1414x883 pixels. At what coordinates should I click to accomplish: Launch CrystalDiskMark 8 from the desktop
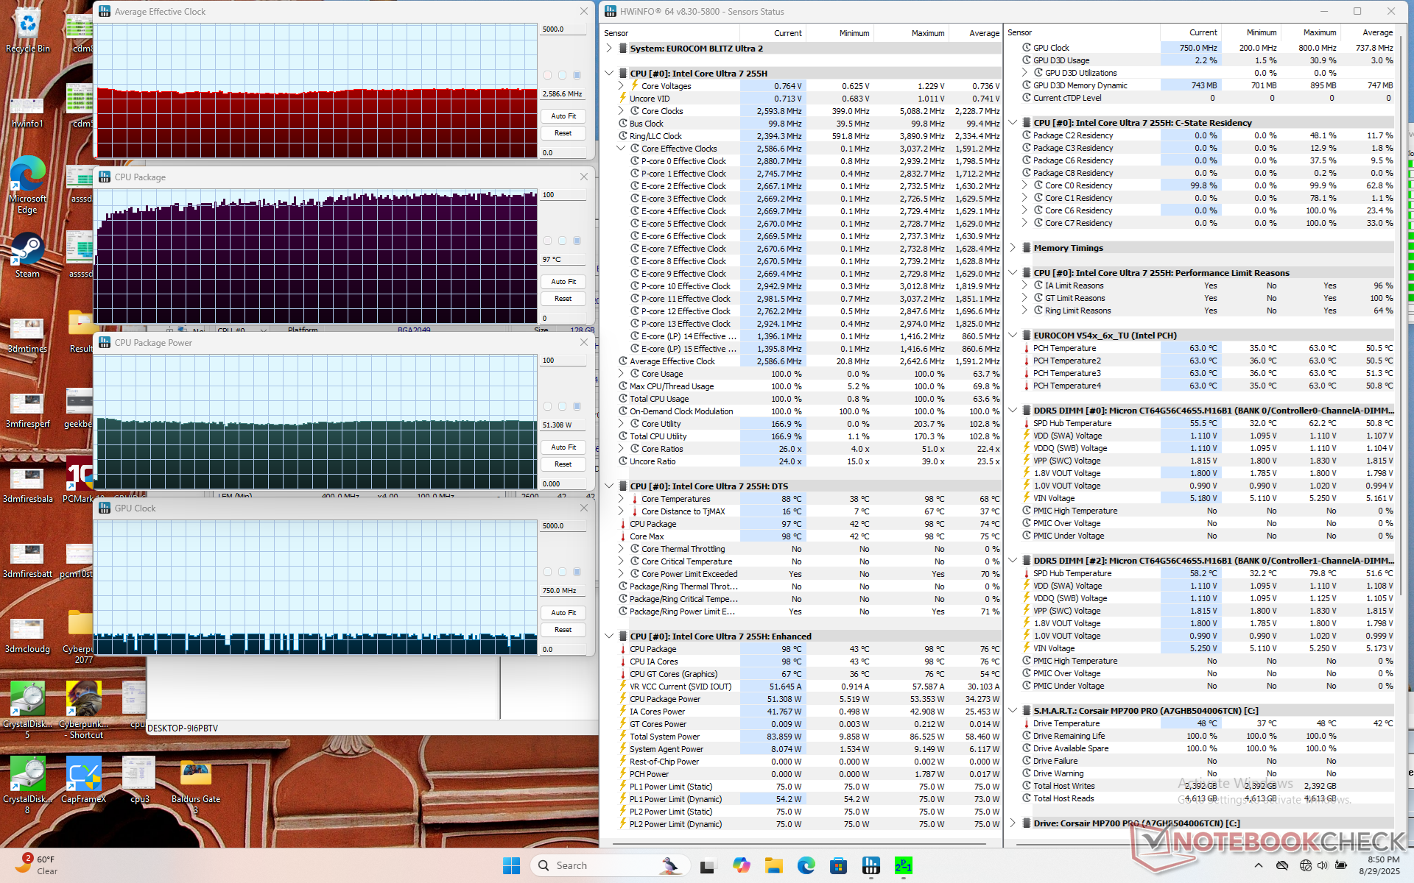click(x=27, y=785)
